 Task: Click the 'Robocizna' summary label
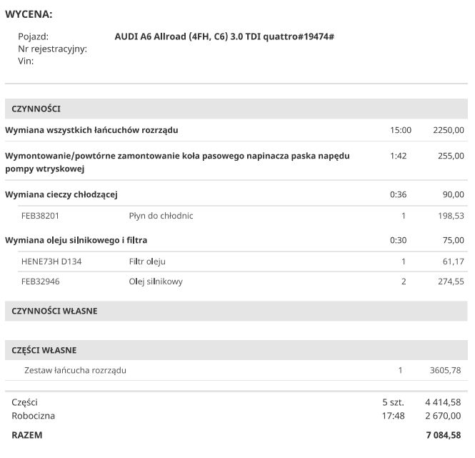pyautogui.click(x=34, y=416)
